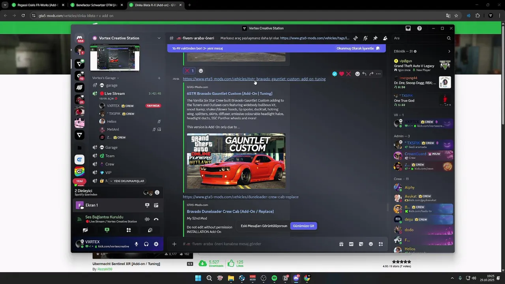The height and width of the screenshot is (284, 505).
Task: Open Discord help question mark icon
Action: (x=419, y=28)
